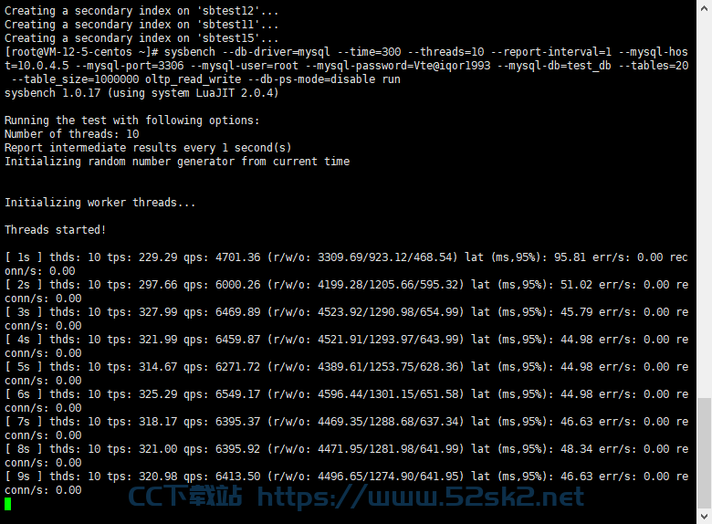Image resolution: width=712 pixels, height=524 pixels.
Task: Click r/w/o values 4496.65/1274.90/641.95
Action: 387,477
